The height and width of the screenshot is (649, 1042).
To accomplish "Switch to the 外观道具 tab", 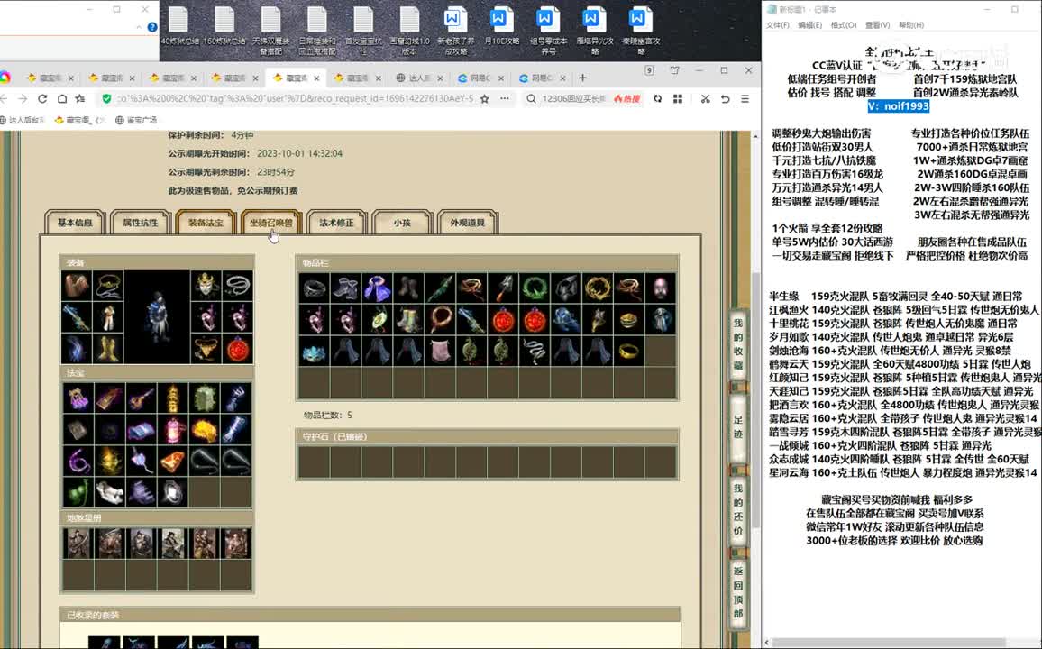I will (x=468, y=223).
